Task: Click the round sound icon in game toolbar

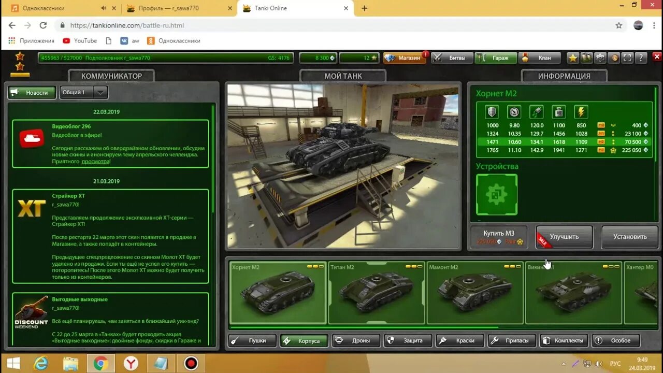Action: point(614,58)
